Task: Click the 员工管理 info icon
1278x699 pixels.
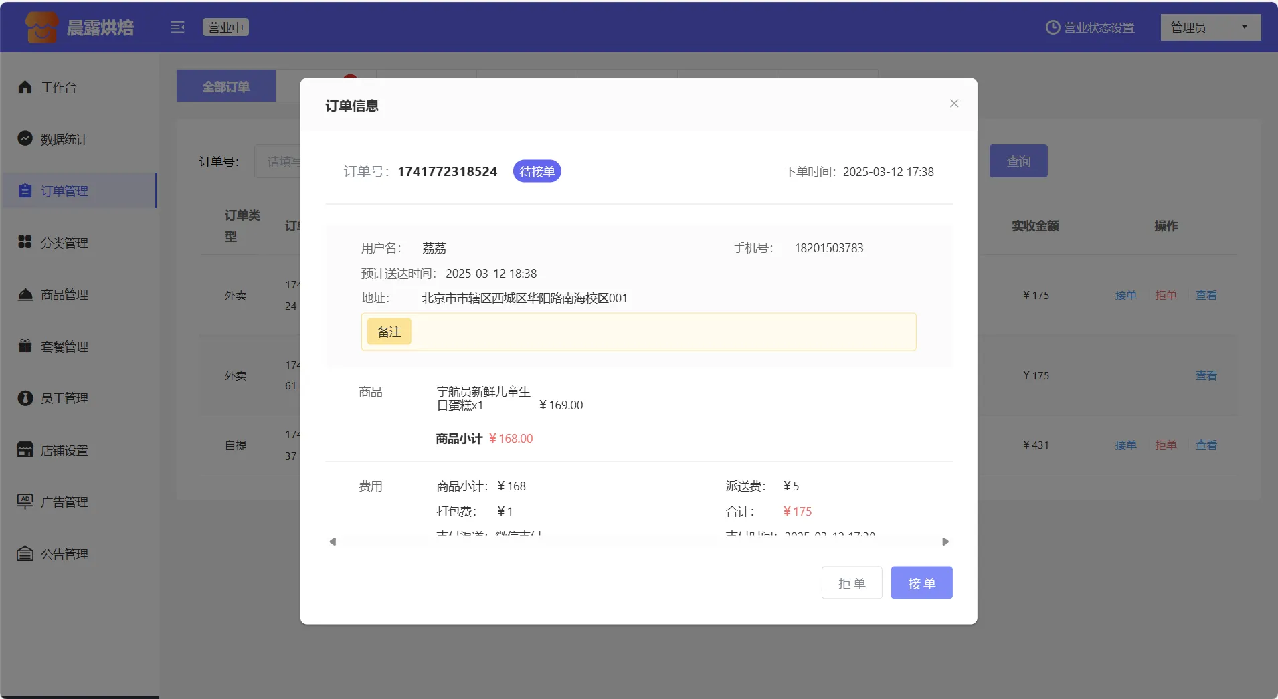Action: pos(25,398)
